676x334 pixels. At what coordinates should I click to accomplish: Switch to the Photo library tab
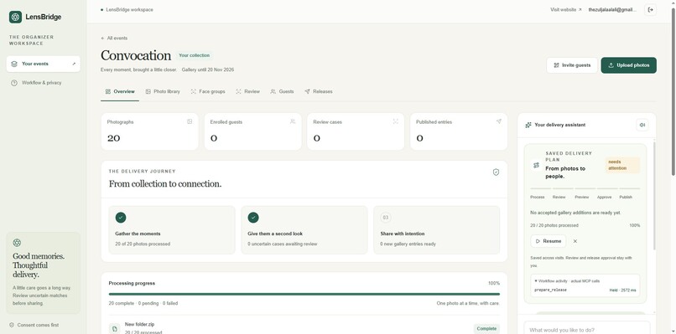163,91
